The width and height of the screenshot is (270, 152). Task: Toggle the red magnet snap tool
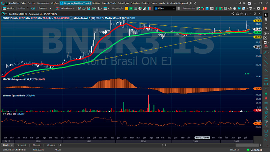(266, 47)
